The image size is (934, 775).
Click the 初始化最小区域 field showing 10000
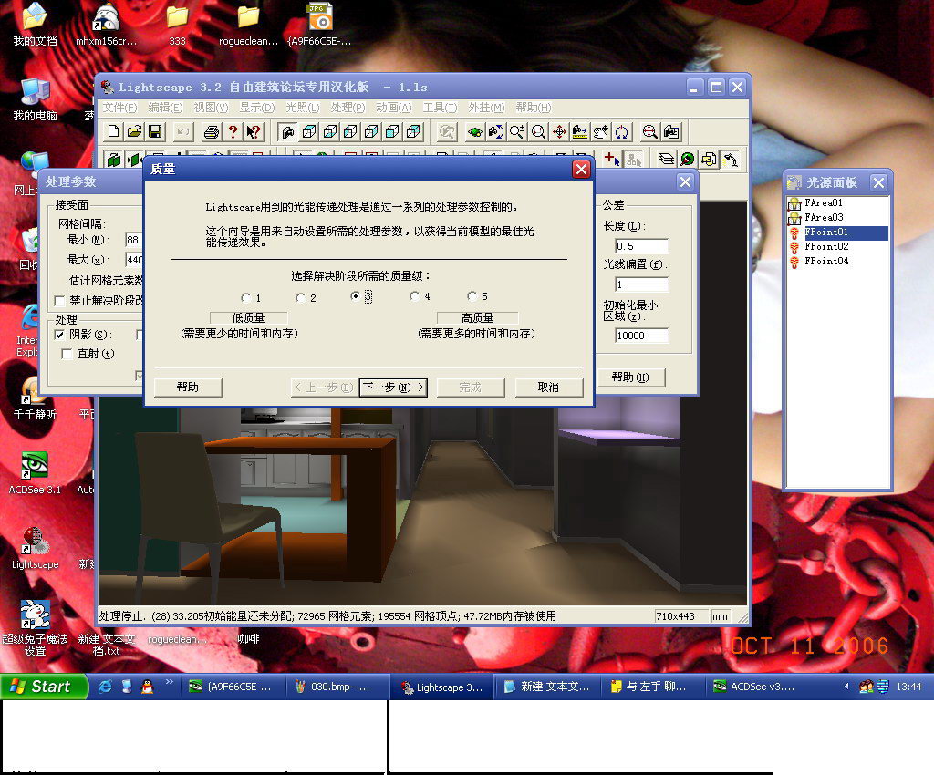click(641, 336)
